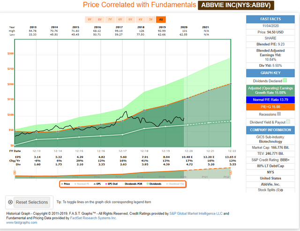Select the 9Y time range tab
Screen dimensions: 300x231
click(x=89, y=20)
